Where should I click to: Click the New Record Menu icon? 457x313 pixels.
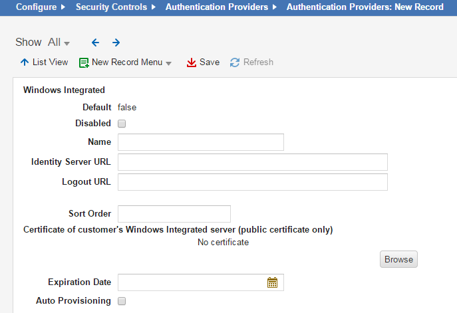tap(84, 62)
